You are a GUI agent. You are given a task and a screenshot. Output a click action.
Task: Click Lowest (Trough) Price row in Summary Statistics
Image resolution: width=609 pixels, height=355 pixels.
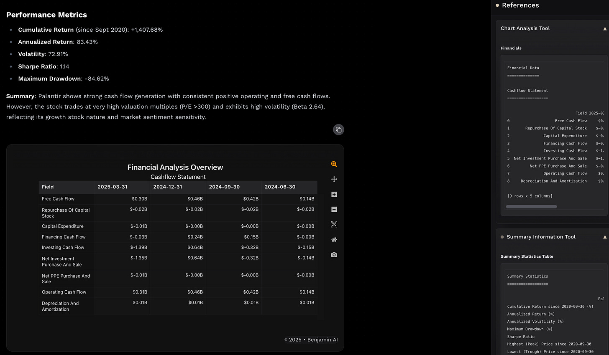(550, 352)
